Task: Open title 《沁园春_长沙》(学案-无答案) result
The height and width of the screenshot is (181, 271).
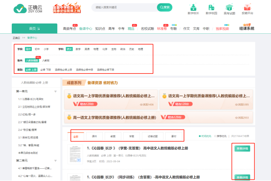Action: (x=137, y=148)
